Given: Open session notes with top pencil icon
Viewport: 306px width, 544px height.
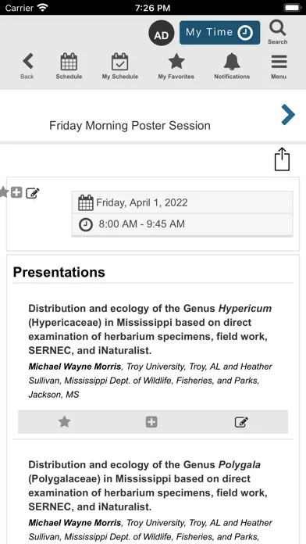Looking at the screenshot, I should pos(33,192).
